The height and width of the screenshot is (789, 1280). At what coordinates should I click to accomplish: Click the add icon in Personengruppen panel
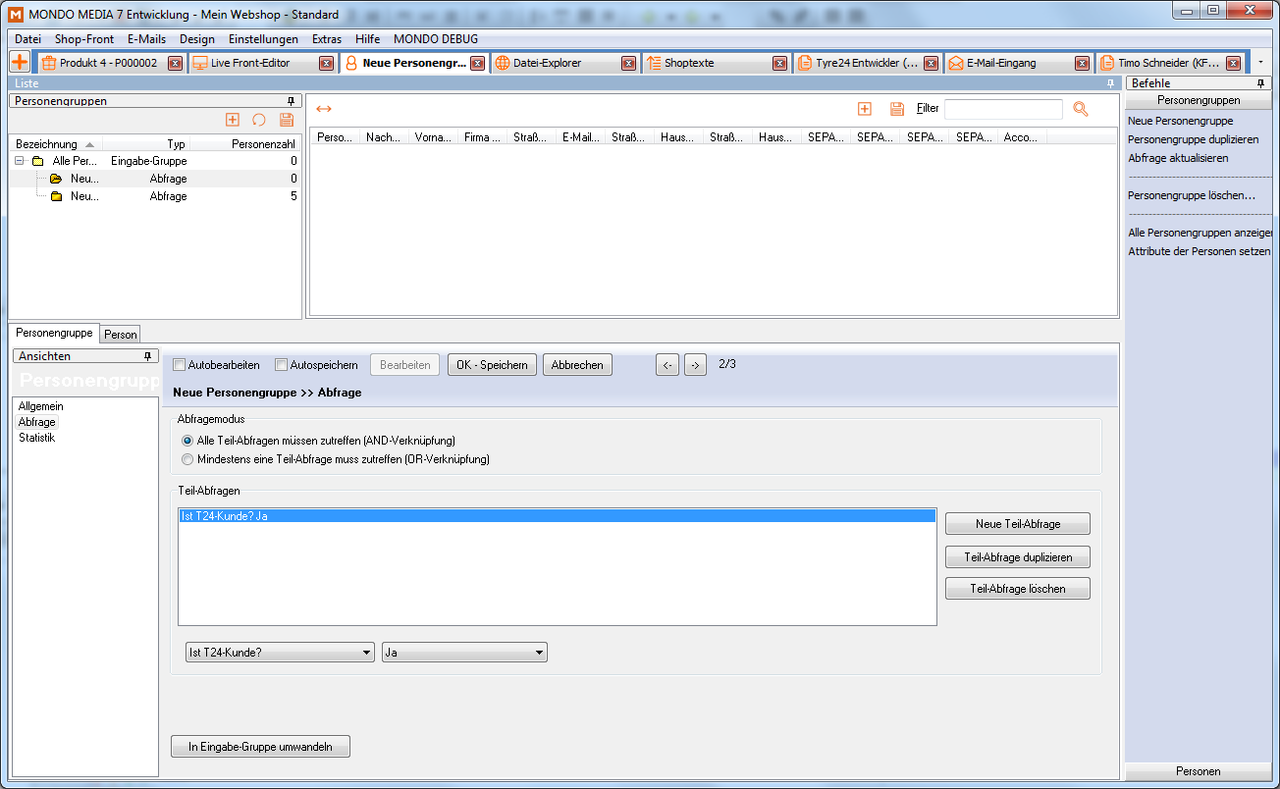point(233,120)
